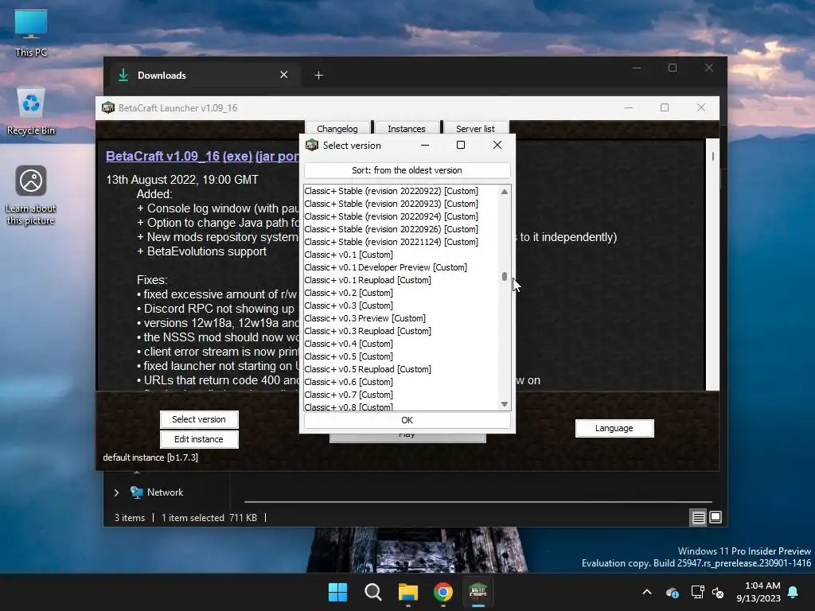Open the Changelog tab
The width and height of the screenshot is (815, 611).
tap(337, 128)
